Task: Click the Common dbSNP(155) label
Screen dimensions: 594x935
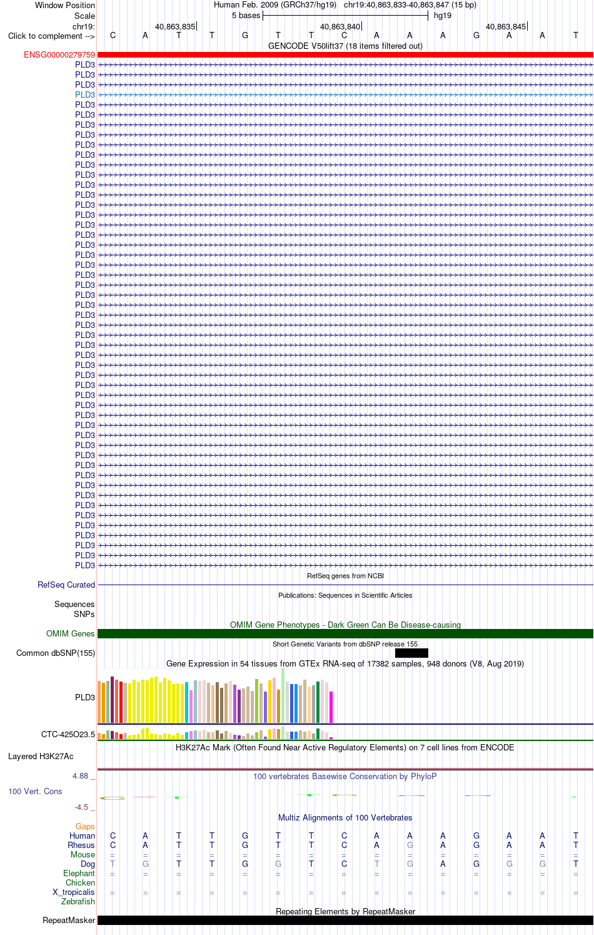Action: [56, 653]
